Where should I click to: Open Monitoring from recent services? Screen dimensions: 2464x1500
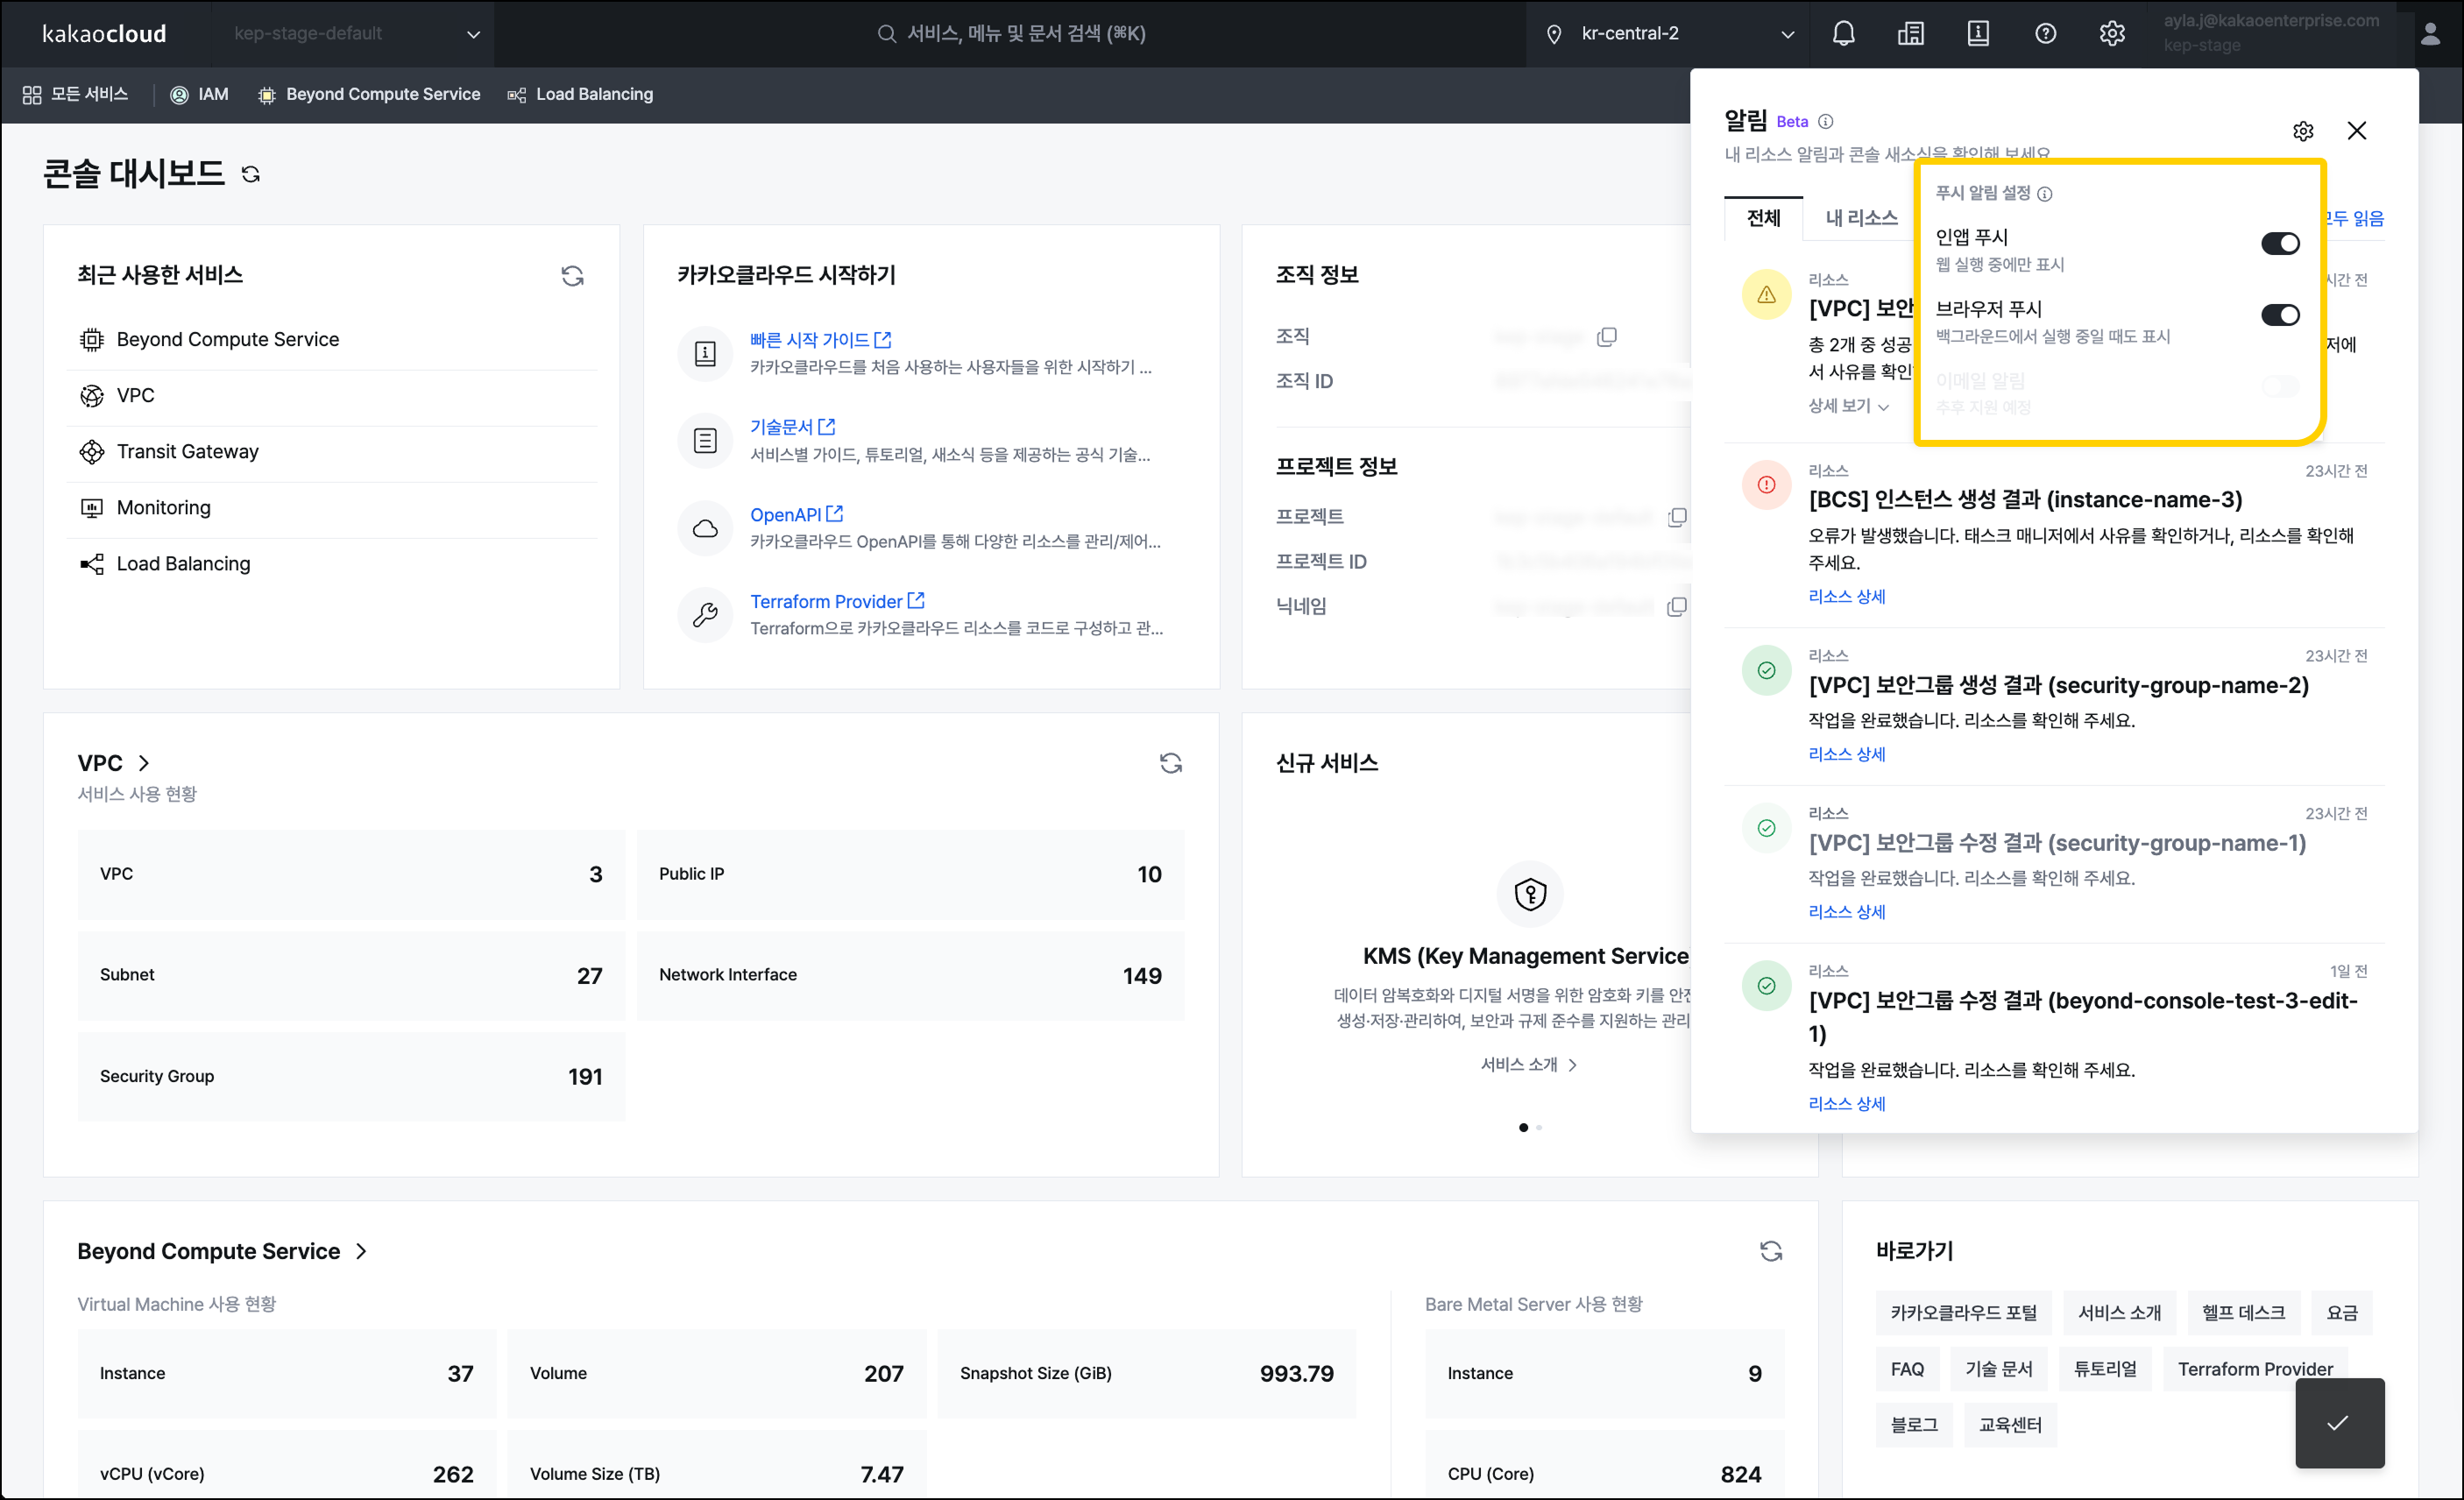tap(332, 508)
